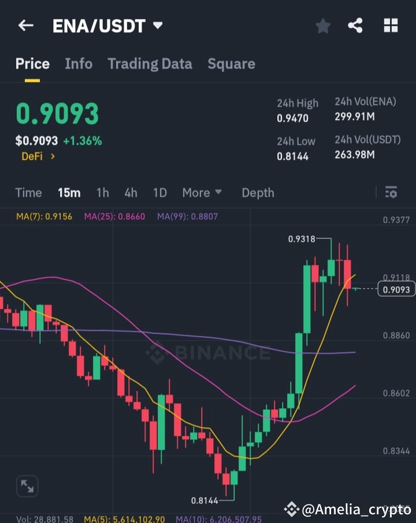Select the 1D chart interval

coord(160,192)
